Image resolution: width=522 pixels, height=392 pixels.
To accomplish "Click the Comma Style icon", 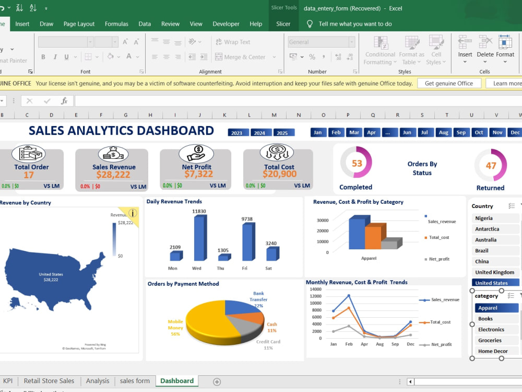I will (324, 57).
